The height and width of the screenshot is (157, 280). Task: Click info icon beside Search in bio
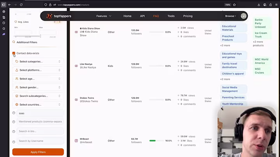tap(14, 131)
